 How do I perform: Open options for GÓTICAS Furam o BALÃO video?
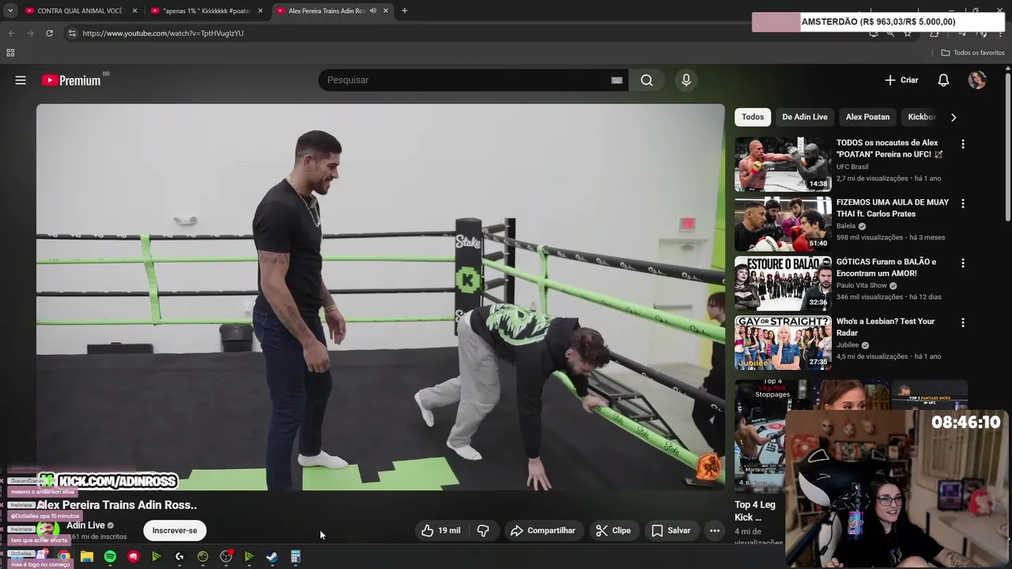(x=962, y=262)
